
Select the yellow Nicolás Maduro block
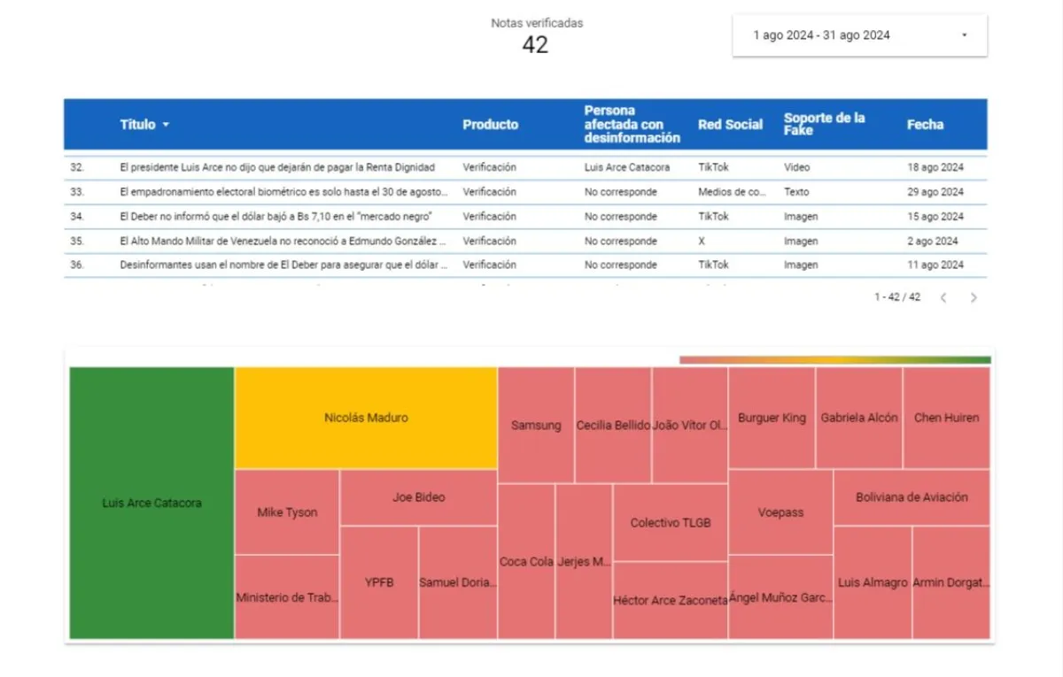366,418
